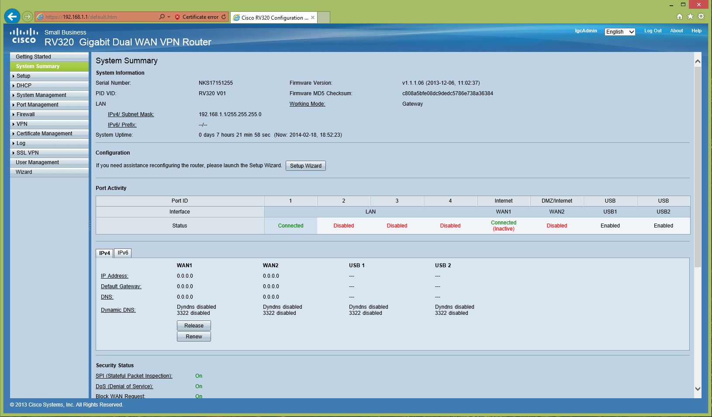Click the browser forward arrow button

click(28, 17)
